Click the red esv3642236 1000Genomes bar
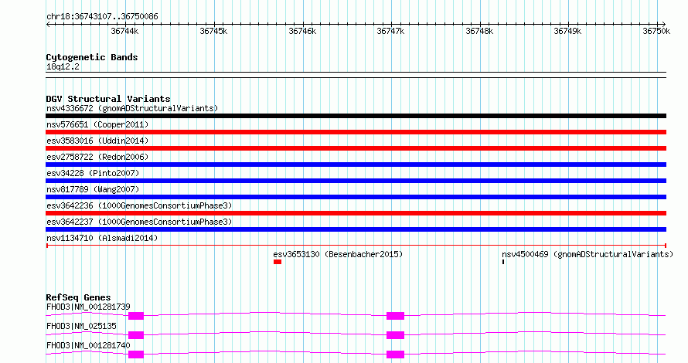Viewport: 688px width, 363px height. coord(356,213)
